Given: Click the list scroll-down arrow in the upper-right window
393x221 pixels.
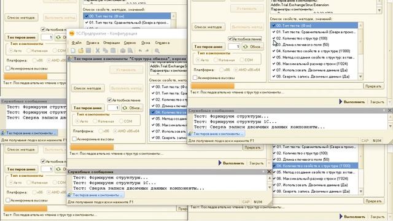Looking at the screenshot, I should click(x=360, y=76).
